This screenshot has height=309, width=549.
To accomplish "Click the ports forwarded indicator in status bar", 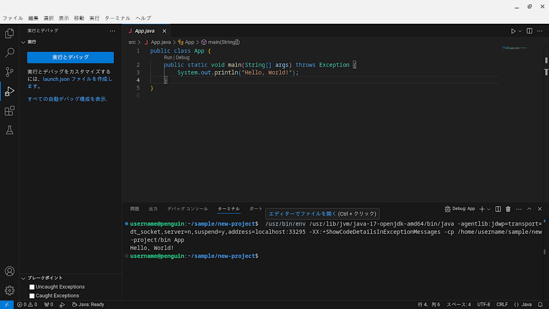I will tap(48, 304).
